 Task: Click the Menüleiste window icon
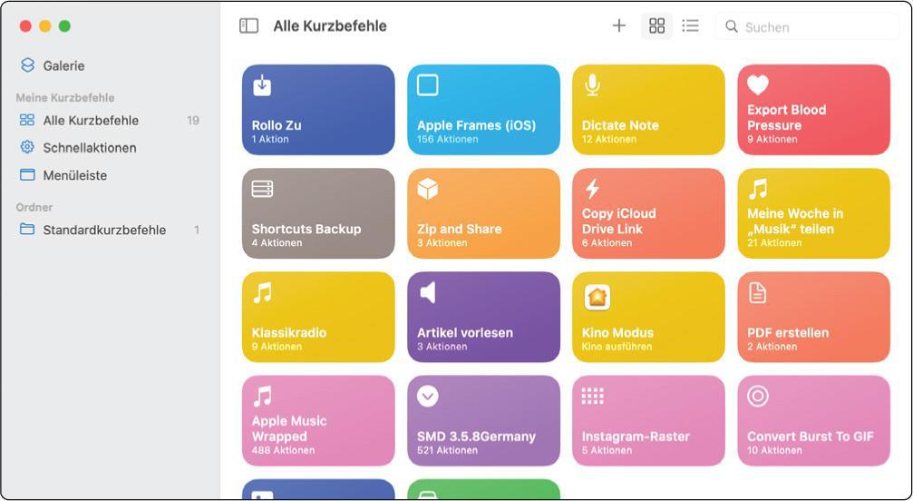coord(27,175)
